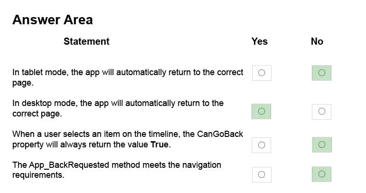Choose No for the CanGoBack property statement

coord(321,145)
